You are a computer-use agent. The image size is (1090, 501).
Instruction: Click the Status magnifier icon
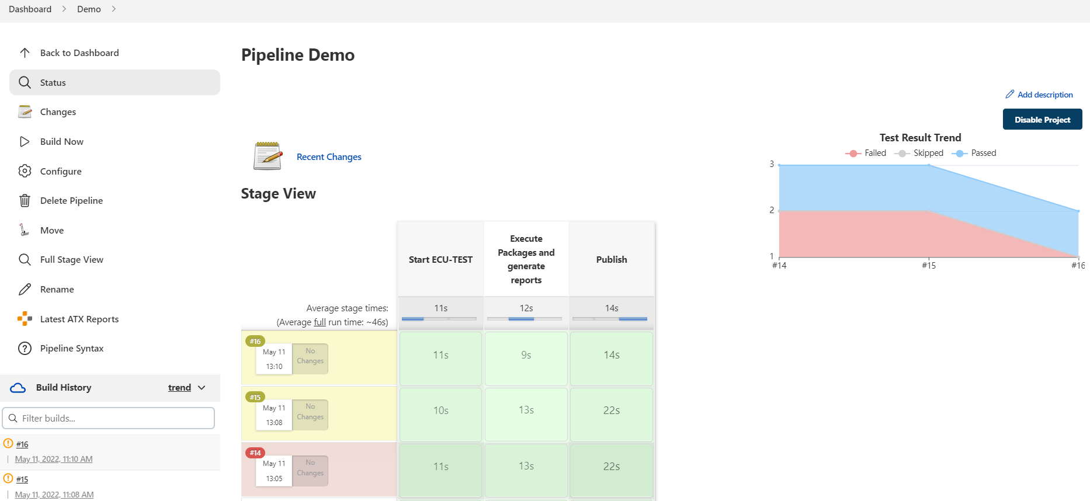[25, 82]
